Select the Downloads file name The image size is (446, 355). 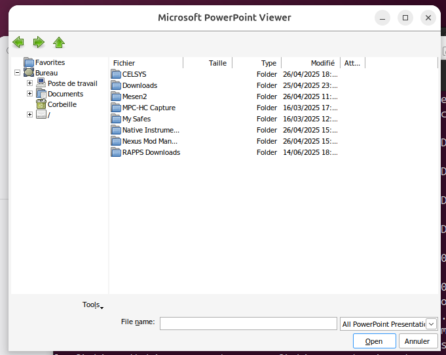[139, 85]
